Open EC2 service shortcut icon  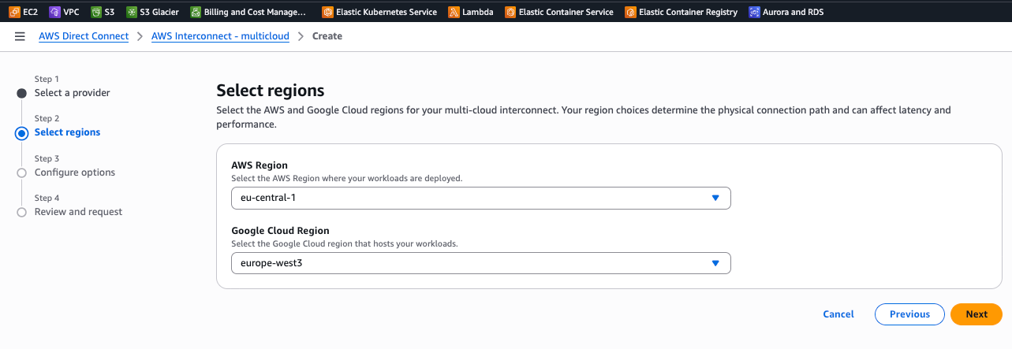pos(14,12)
